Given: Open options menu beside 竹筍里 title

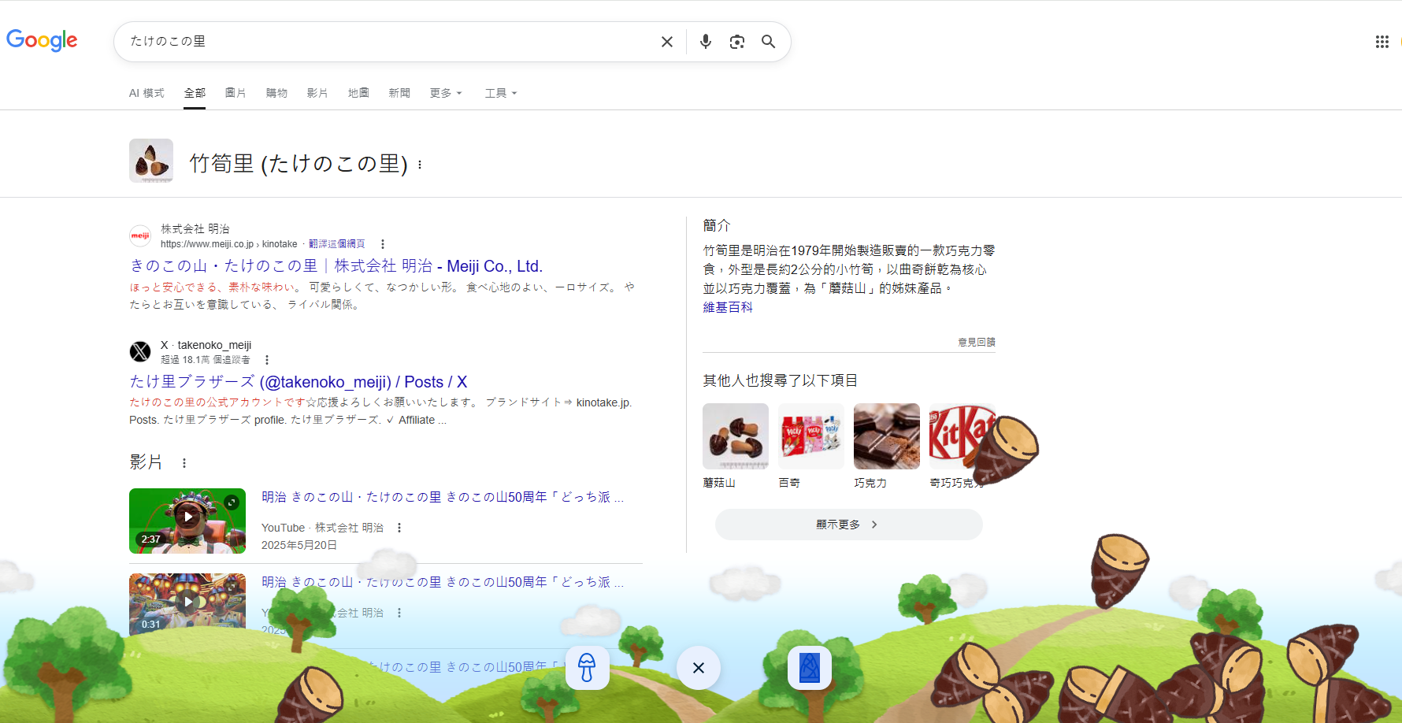Looking at the screenshot, I should click(x=419, y=164).
